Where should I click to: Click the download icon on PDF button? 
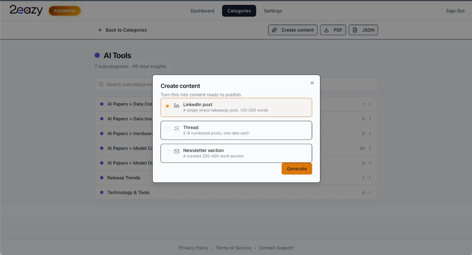coord(327,30)
